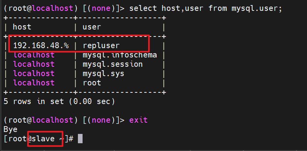Click the 'select host,user from mysql.user;' command text
The width and height of the screenshot is (307, 151).
click(205, 9)
